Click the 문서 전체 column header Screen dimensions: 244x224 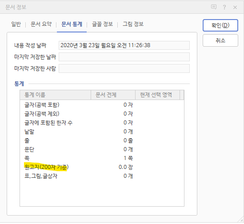tap(113, 95)
